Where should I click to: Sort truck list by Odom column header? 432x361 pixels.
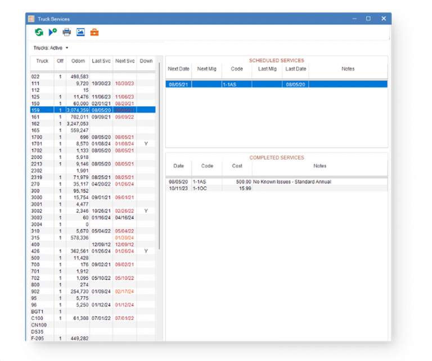click(x=78, y=61)
